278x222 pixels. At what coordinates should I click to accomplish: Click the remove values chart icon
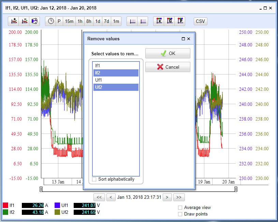(x=24, y=21)
